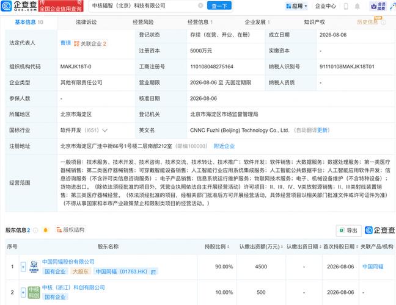Click 中国同辐（01763.HK） stock tag

[125, 271]
